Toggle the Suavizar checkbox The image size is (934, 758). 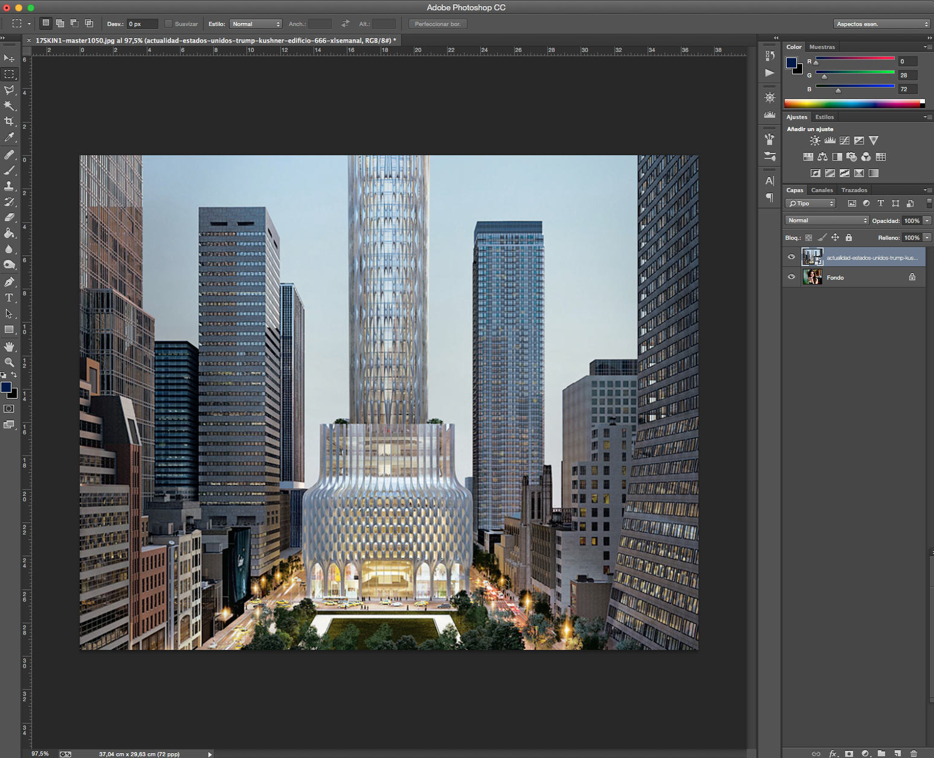(x=169, y=24)
